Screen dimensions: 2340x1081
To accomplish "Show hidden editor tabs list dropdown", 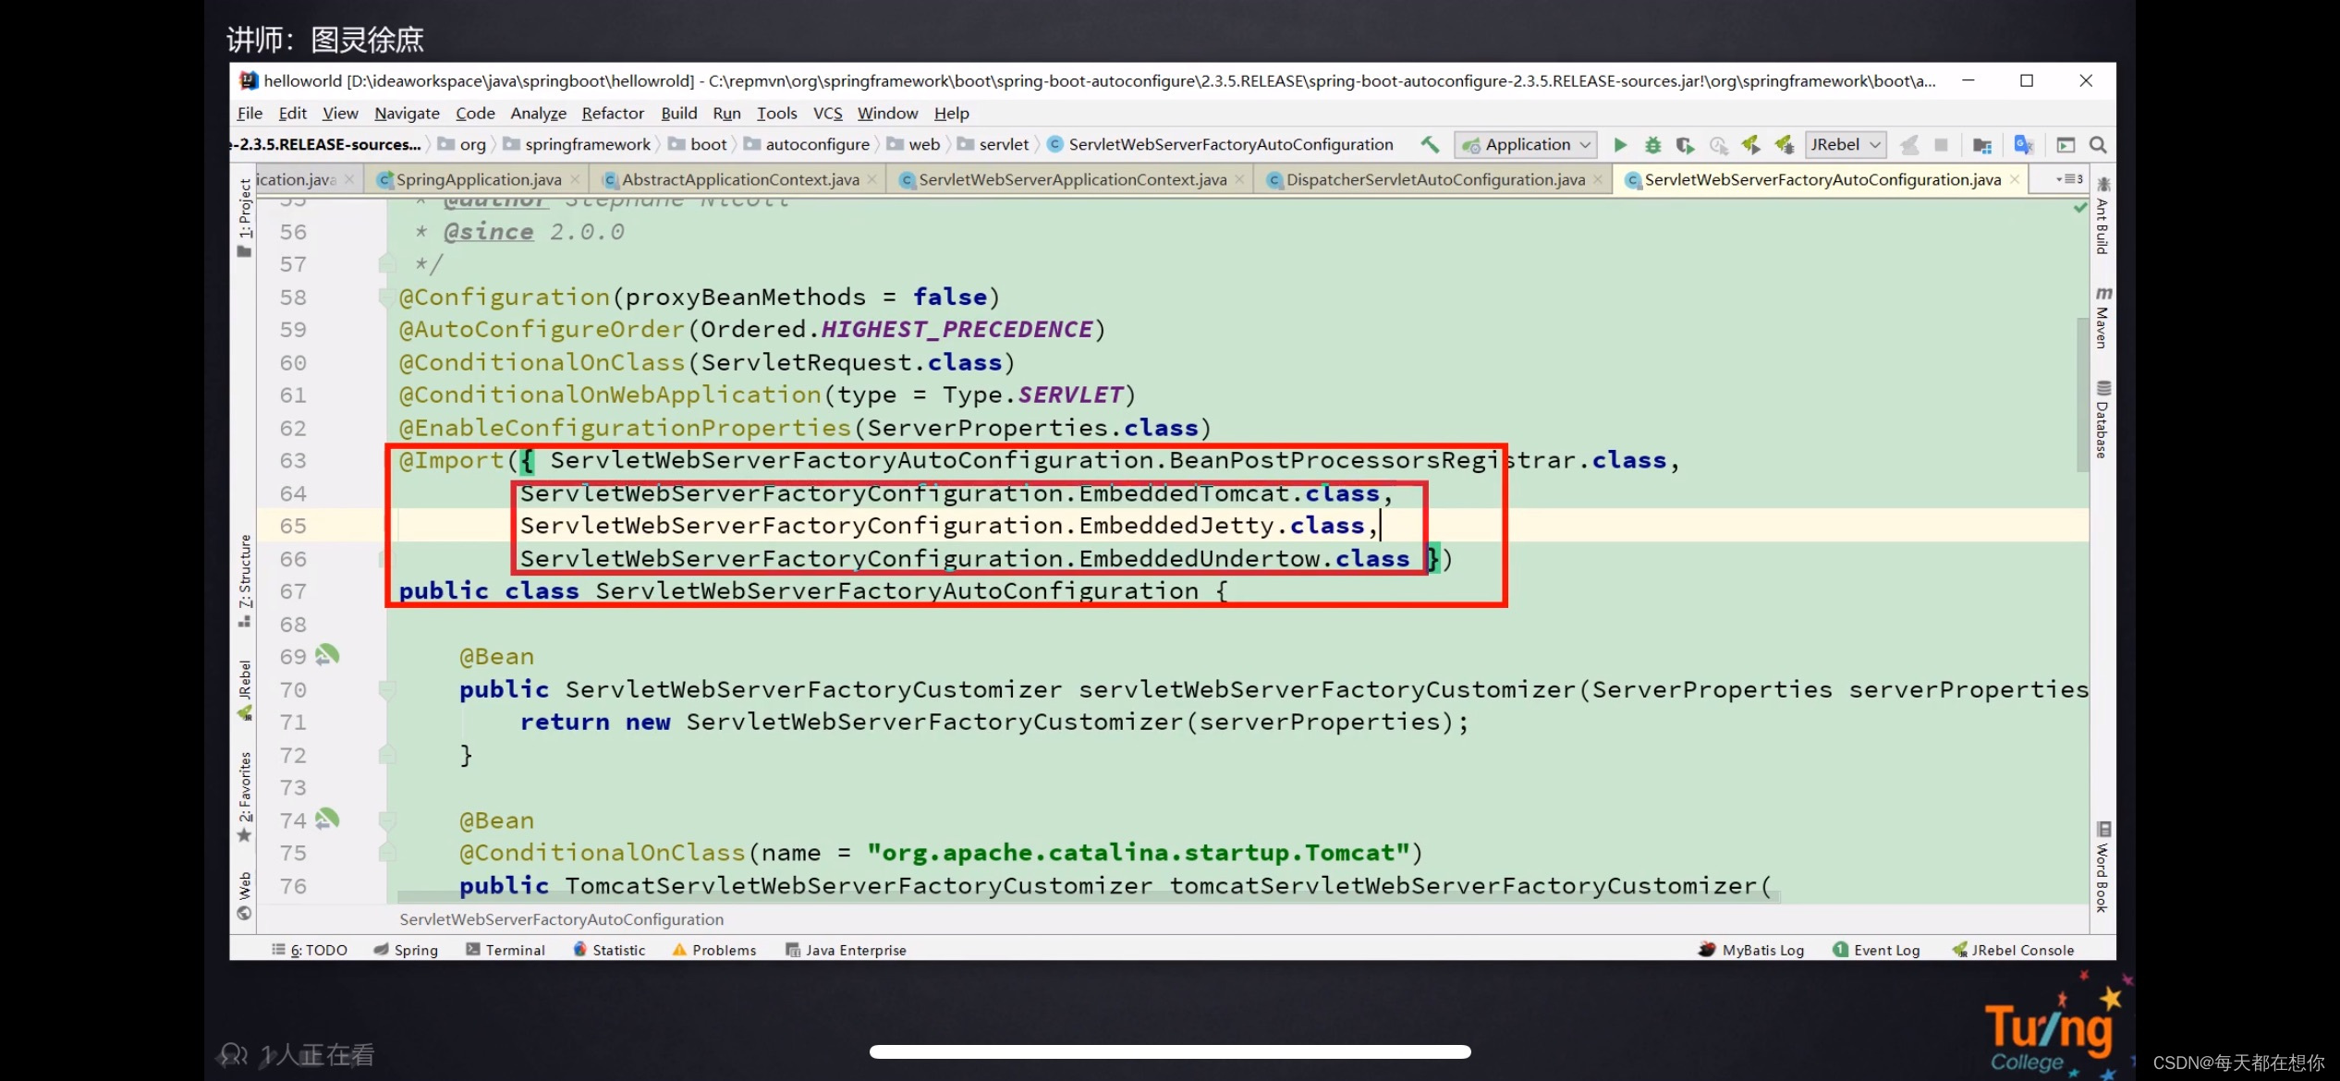I will pyautogui.click(x=2068, y=179).
